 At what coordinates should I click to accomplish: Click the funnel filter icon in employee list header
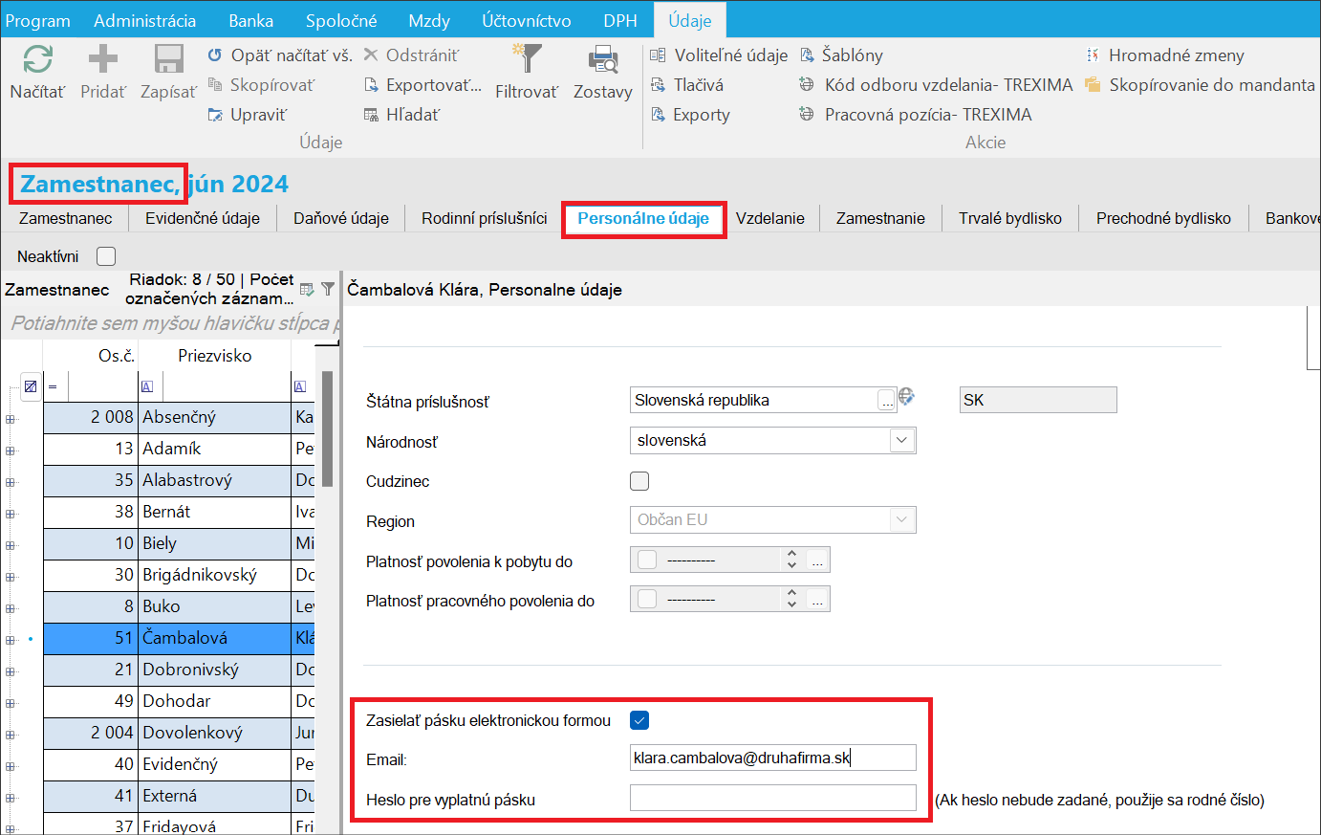point(328,289)
